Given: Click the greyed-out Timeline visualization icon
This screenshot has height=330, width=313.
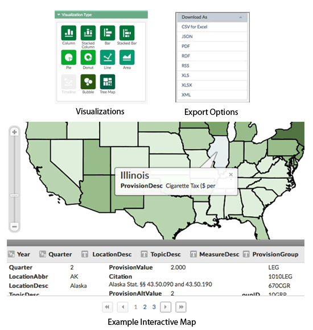Looking at the screenshot, I should pyautogui.click(x=69, y=82).
